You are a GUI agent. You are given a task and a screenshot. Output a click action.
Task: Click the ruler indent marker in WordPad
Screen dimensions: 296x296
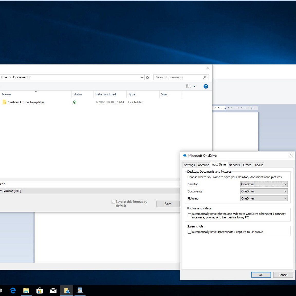click(x=225, y=109)
